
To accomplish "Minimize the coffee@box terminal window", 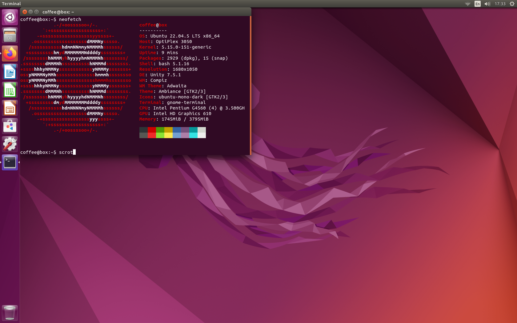I will (30, 12).
